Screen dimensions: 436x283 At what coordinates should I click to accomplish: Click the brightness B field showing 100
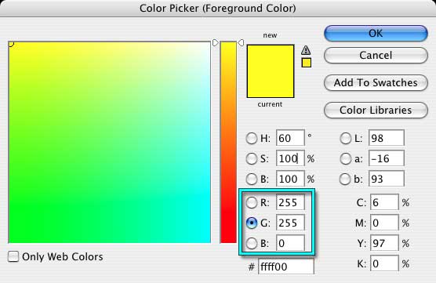click(290, 179)
